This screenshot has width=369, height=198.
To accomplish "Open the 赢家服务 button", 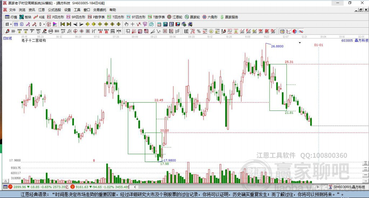I will (229, 17).
